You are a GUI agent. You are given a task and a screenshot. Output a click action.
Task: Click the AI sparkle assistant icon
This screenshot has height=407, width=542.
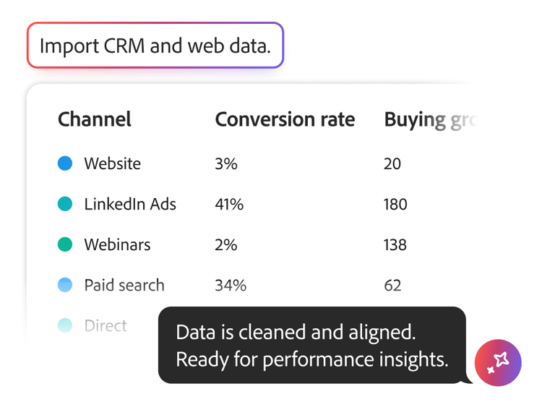(498, 361)
